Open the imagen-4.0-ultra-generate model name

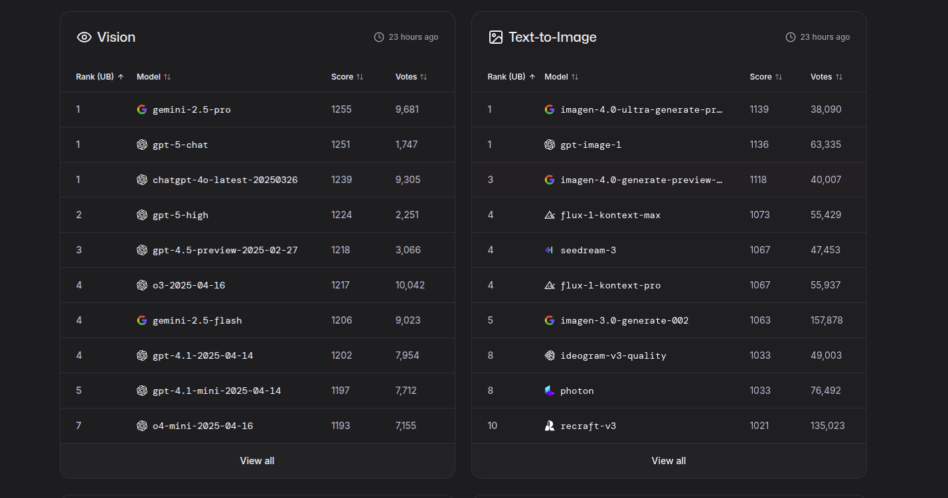[641, 109]
